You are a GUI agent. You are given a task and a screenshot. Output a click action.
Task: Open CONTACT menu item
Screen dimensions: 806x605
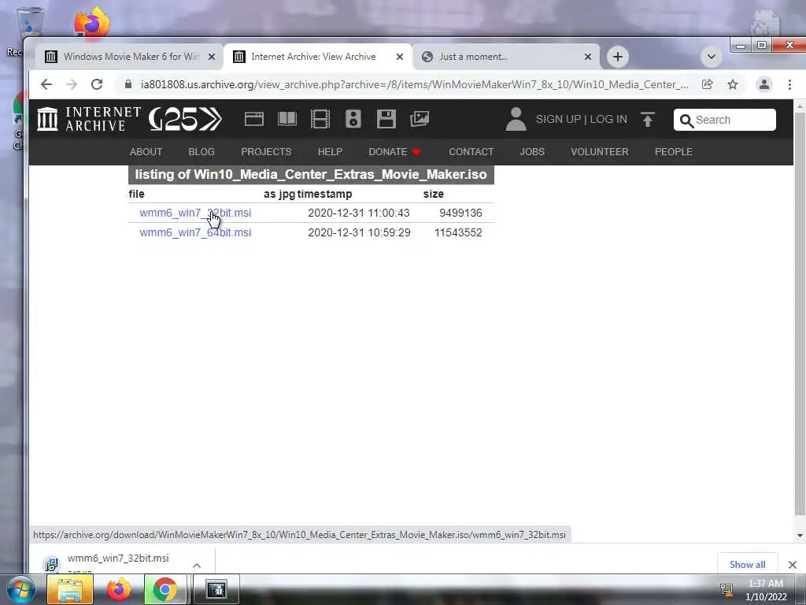pyautogui.click(x=471, y=152)
